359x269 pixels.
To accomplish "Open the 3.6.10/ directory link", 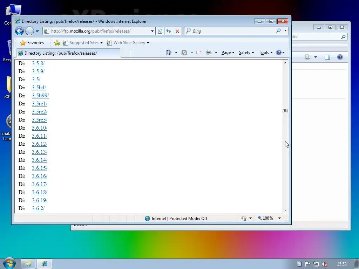I will tap(39, 128).
